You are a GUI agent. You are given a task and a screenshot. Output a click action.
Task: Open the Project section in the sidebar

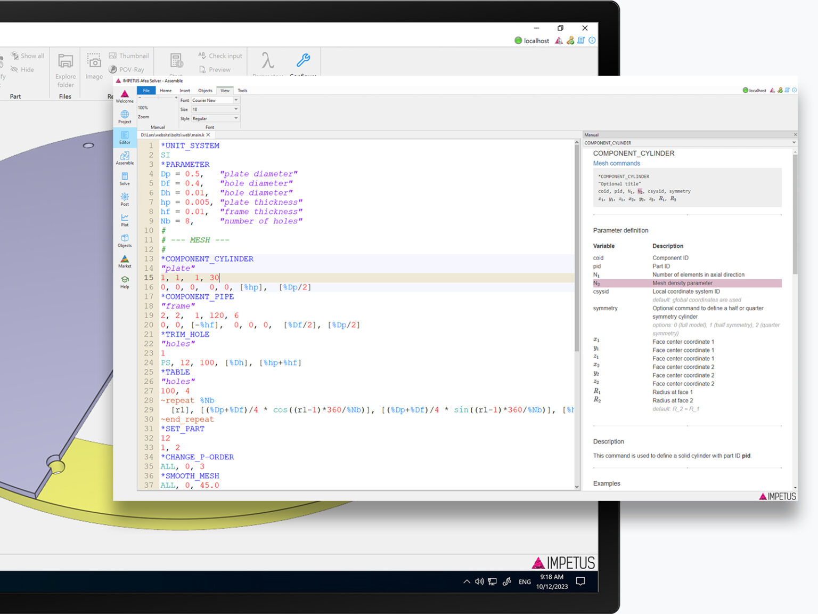pos(125,116)
